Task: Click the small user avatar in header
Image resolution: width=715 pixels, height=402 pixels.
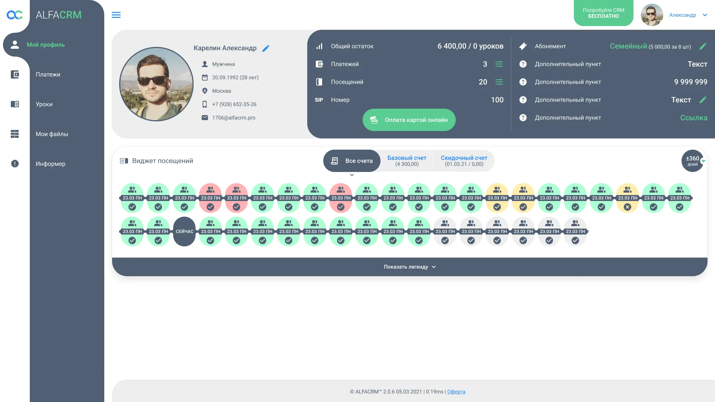Action: click(x=652, y=15)
